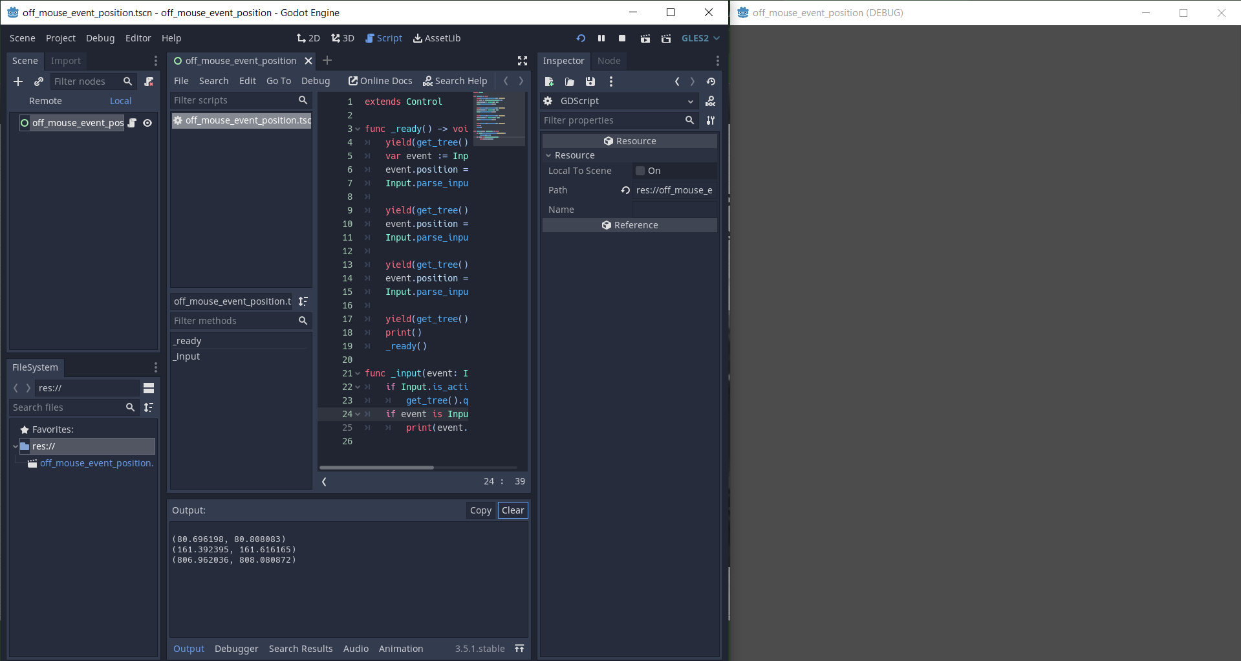
Task: Open Inspector extra resource options dots
Action: click(611, 81)
